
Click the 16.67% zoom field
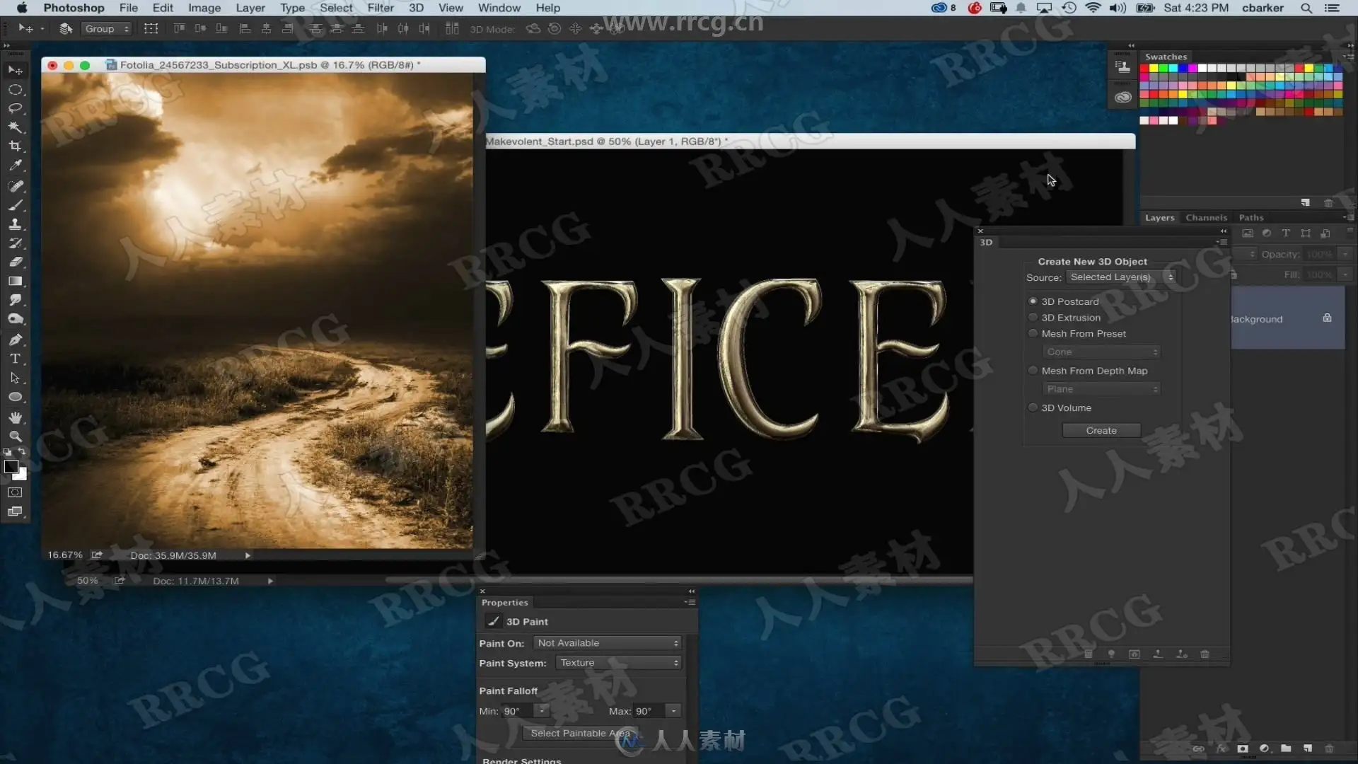click(x=64, y=555)
